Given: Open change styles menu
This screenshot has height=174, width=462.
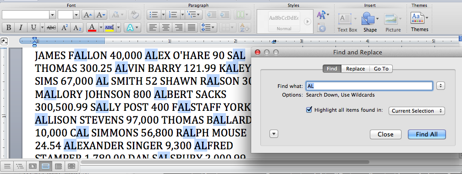Looking at the screenshot, I should [323, 15].
